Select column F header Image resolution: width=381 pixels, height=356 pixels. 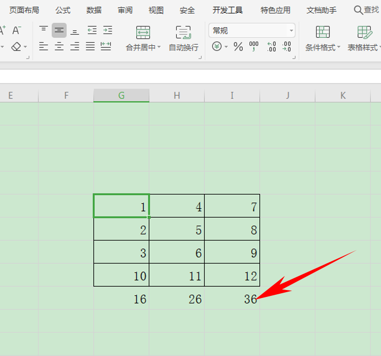66,95
